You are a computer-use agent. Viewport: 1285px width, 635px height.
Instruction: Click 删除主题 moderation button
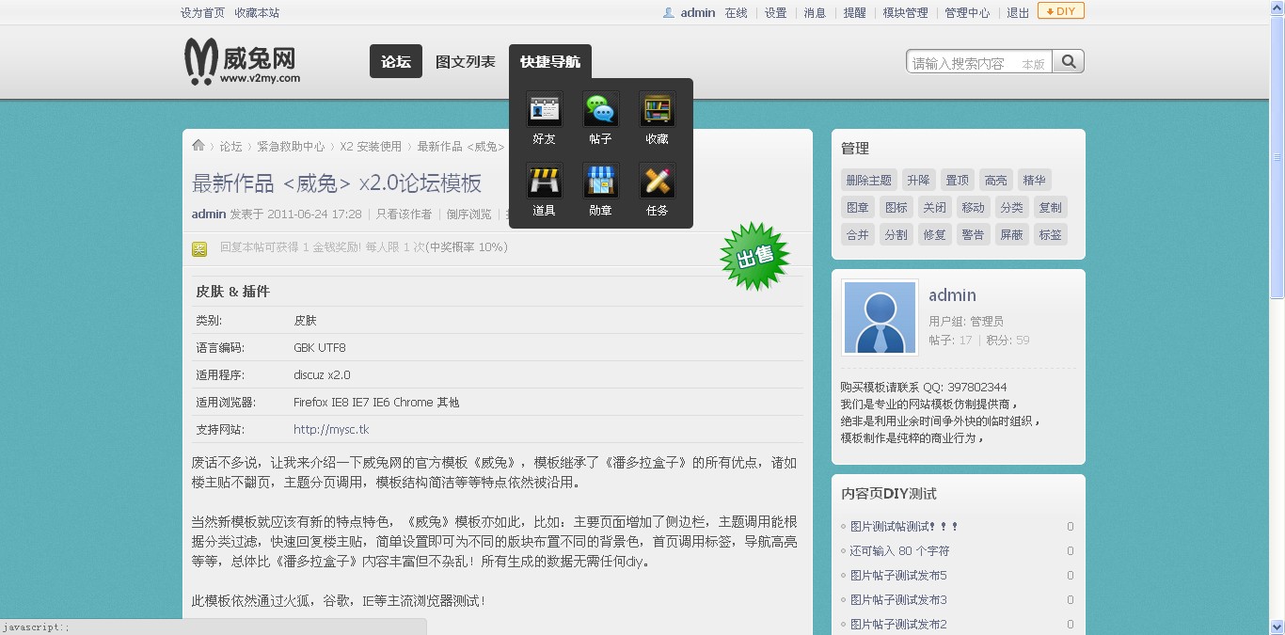(868, 181)
